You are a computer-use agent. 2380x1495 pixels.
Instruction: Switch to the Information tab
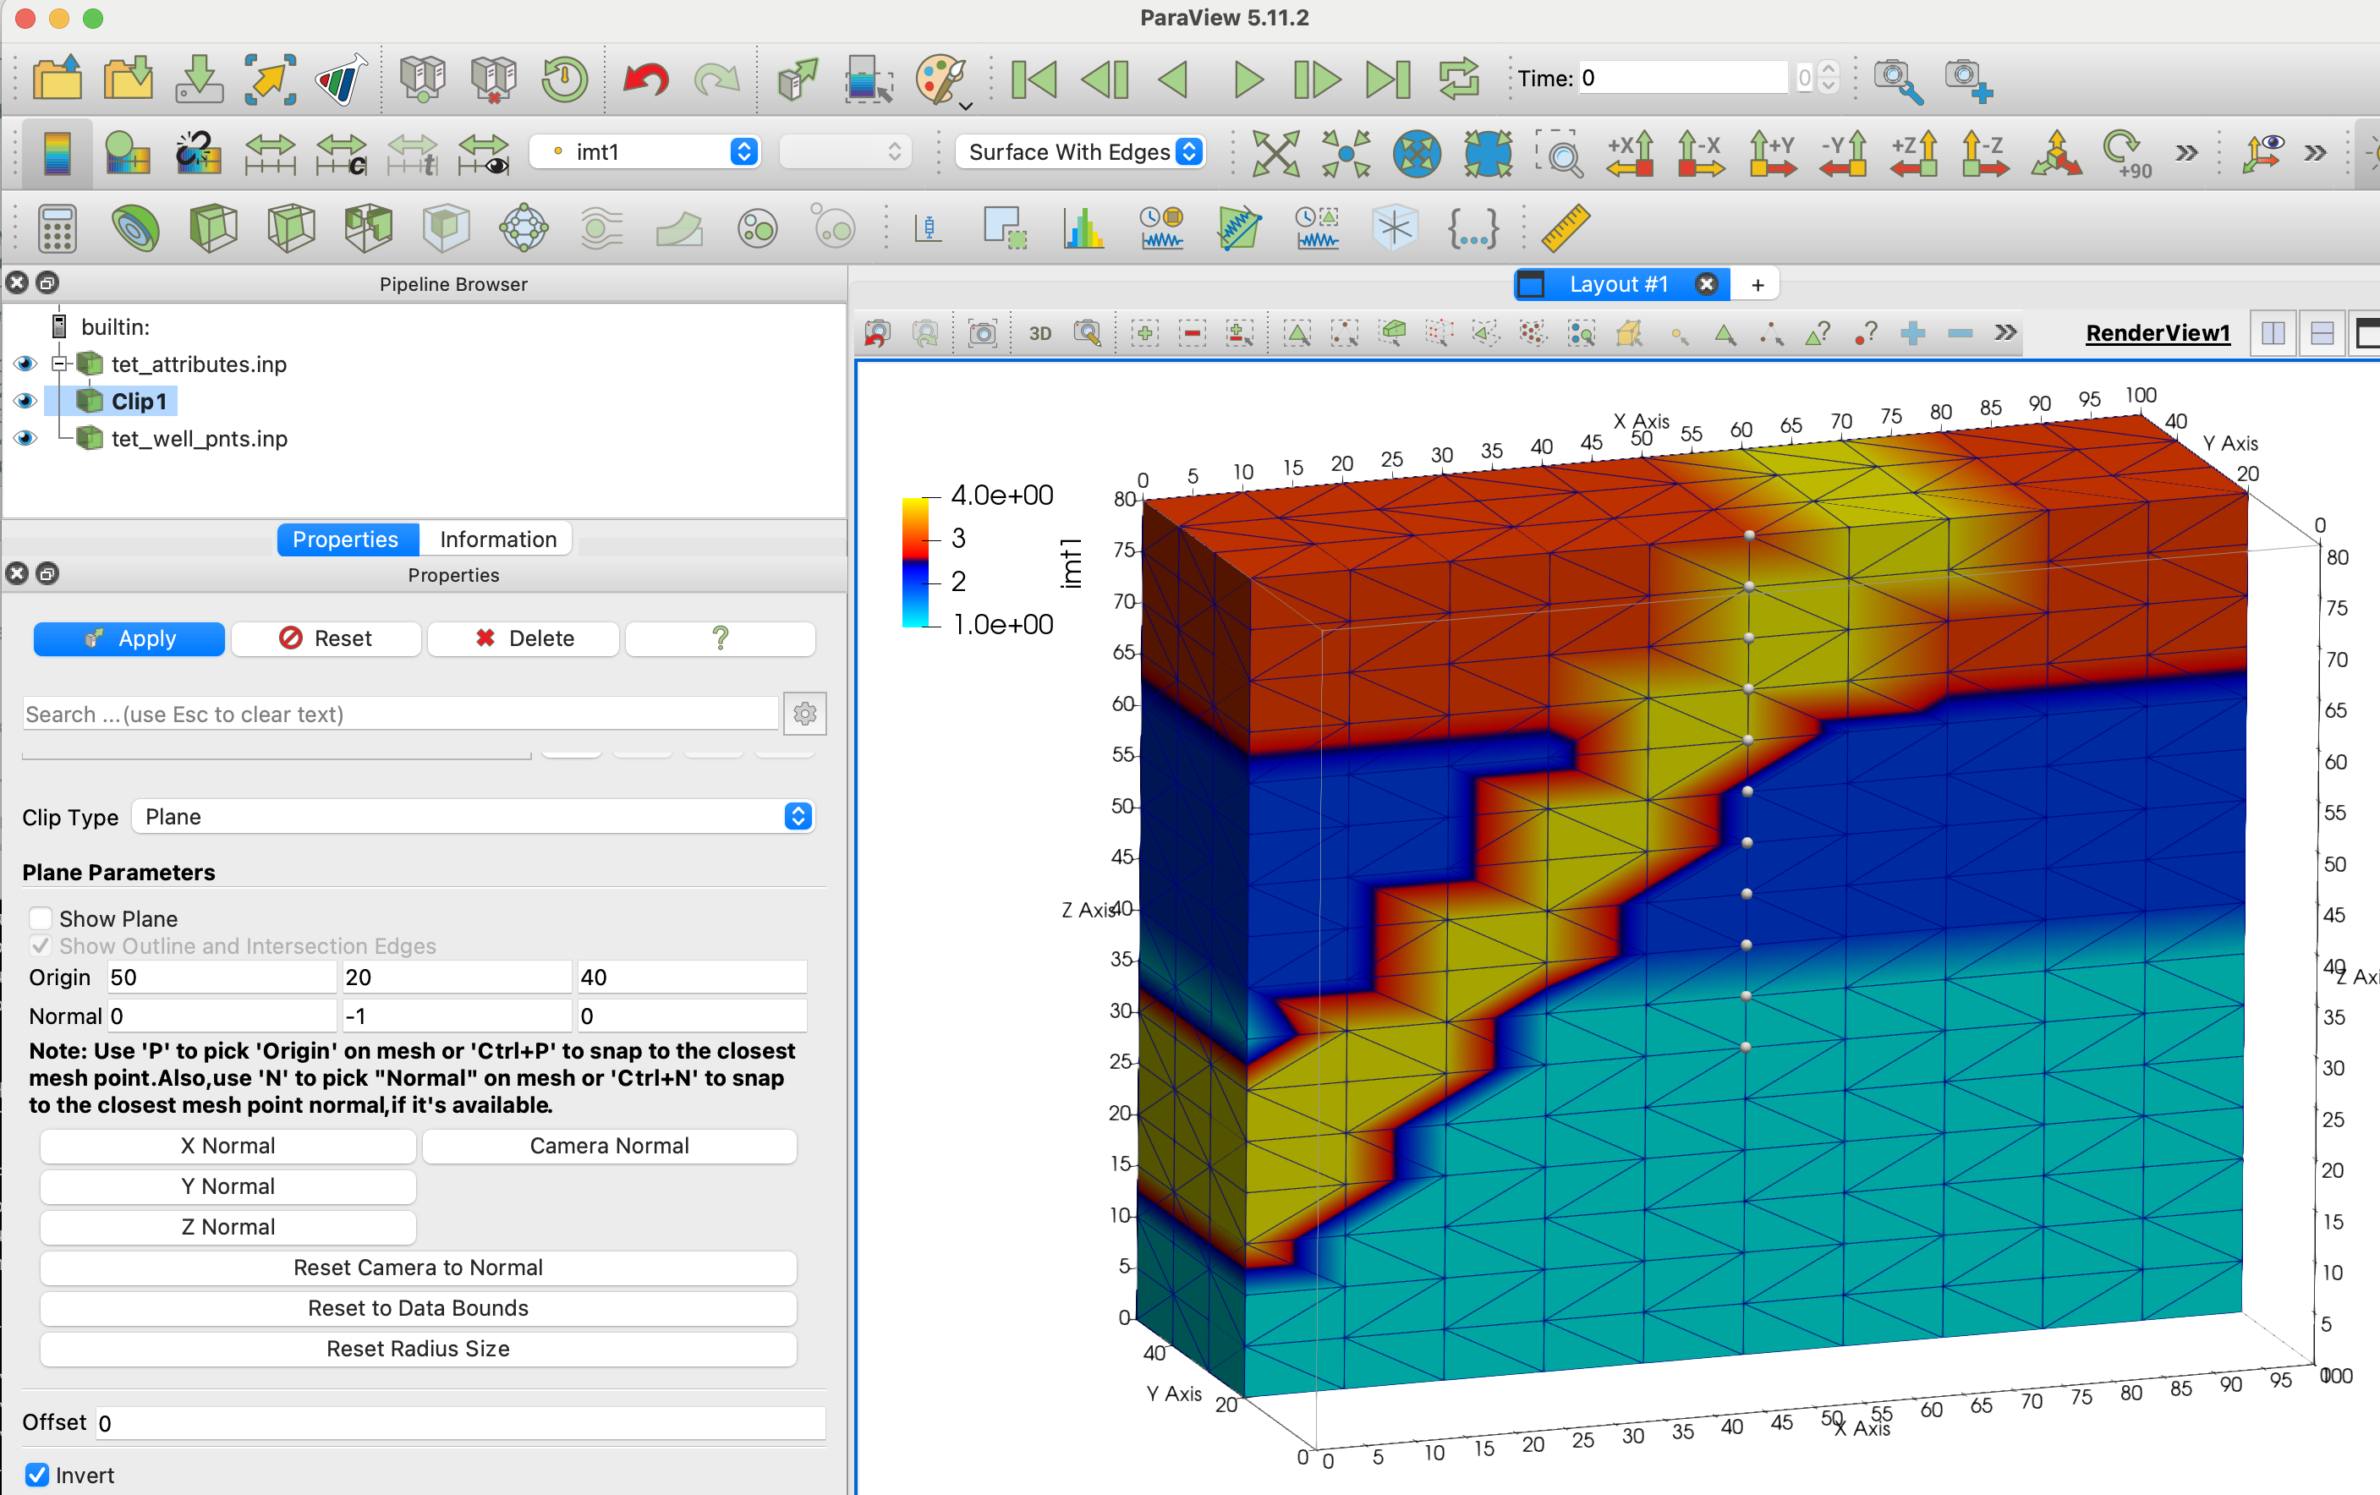coord(497,539)
